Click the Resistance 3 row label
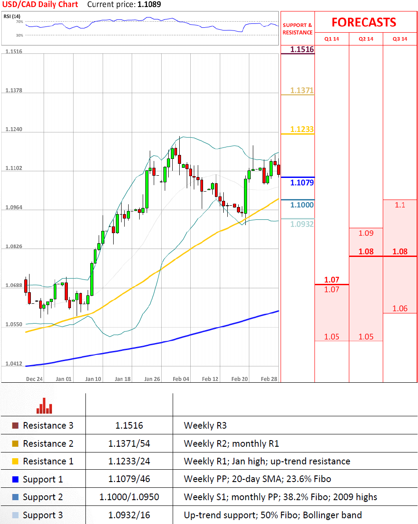The image size is (418, 524). [48, 426]
